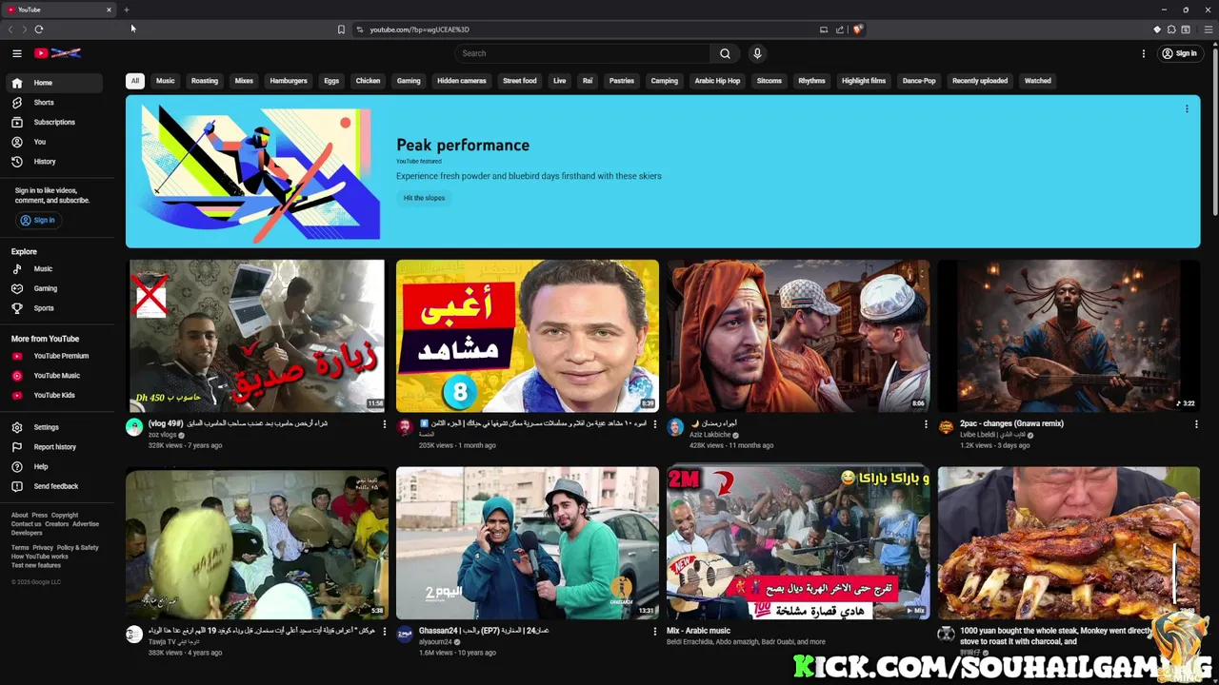Play the Ghassan24 EP7 video thumbnail
Screen dimensions: 1219x685
coord(528,543)
